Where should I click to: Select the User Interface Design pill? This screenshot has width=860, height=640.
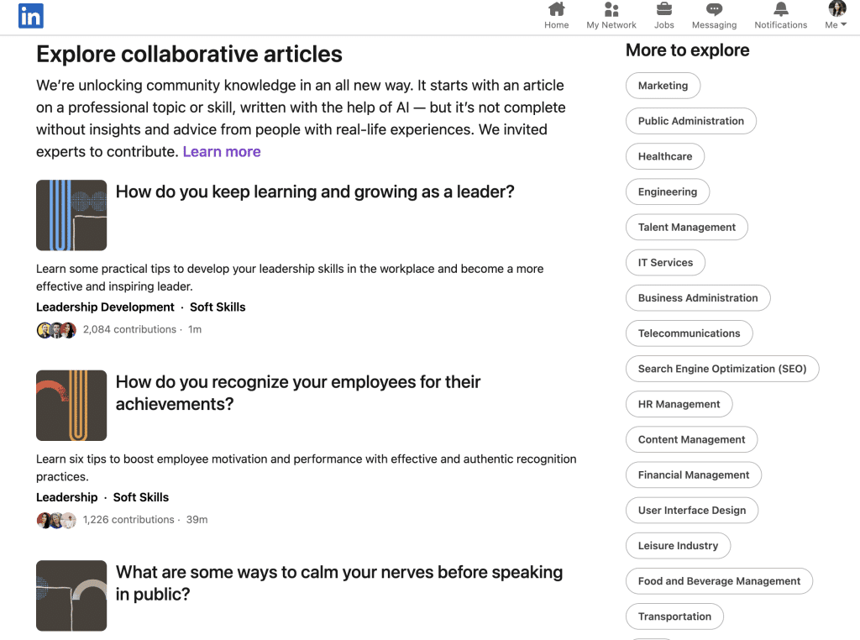point(692,510)
